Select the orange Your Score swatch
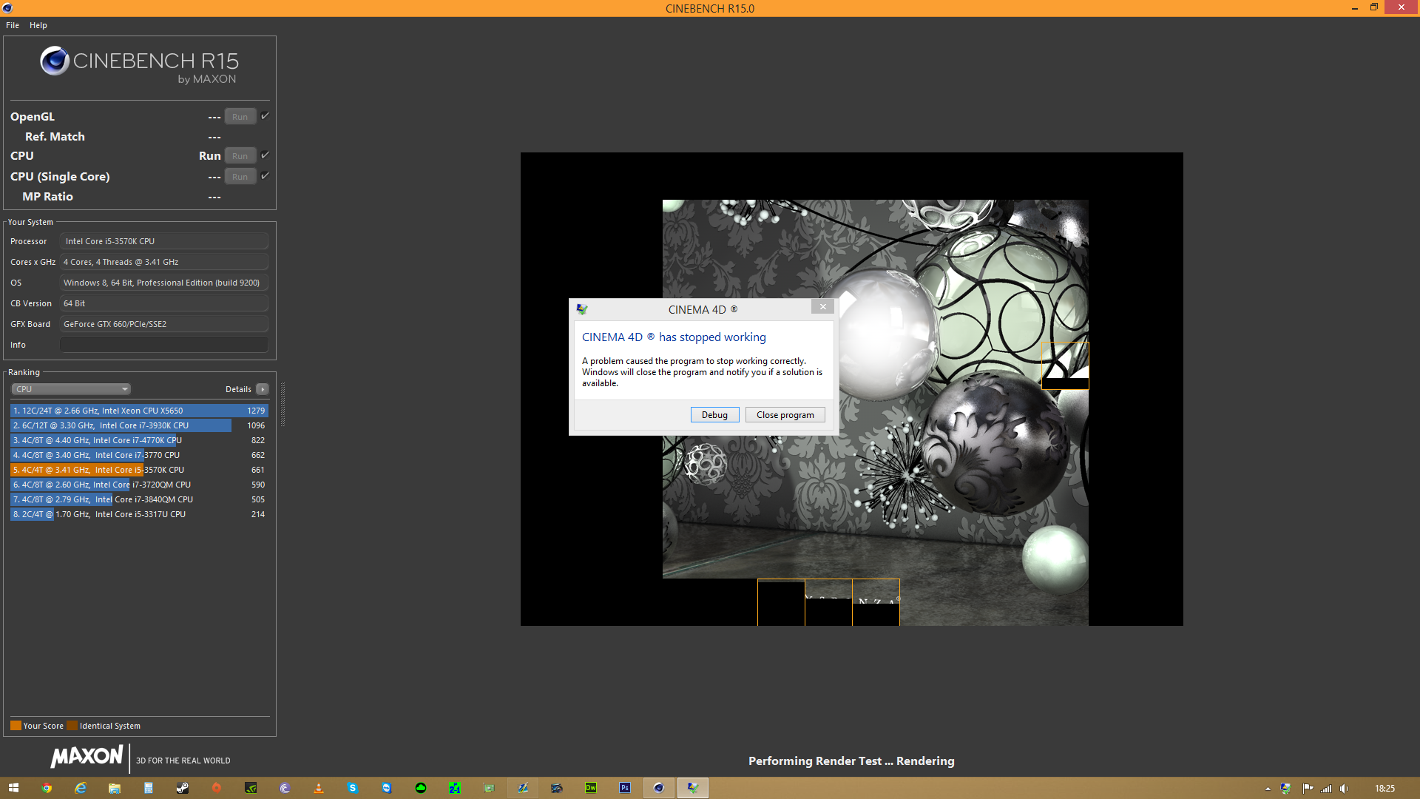This screenshot has width=1420, height=799. (16, 726)
